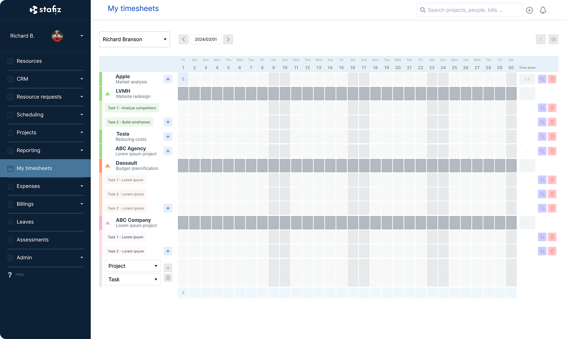The image size is (567, 339).
Task: Go to previous period arrow
Action: 184,39
